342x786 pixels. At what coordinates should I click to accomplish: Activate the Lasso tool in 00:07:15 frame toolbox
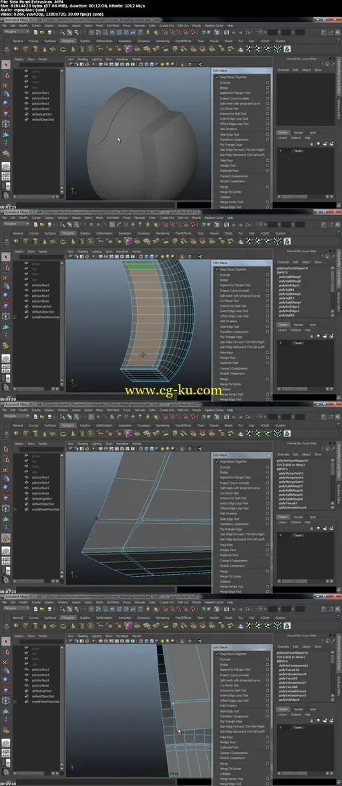click(x=6, y=458)
